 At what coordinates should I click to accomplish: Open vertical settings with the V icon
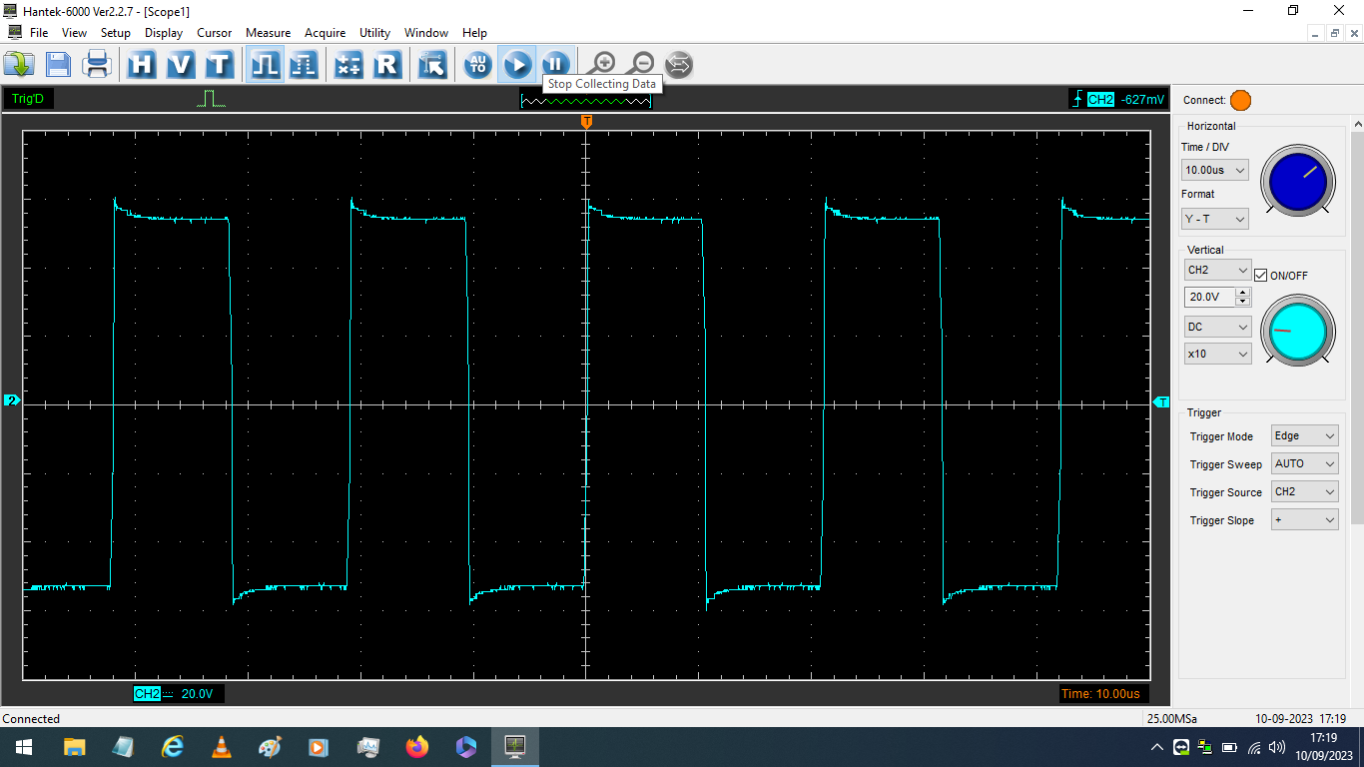(181, 65)
